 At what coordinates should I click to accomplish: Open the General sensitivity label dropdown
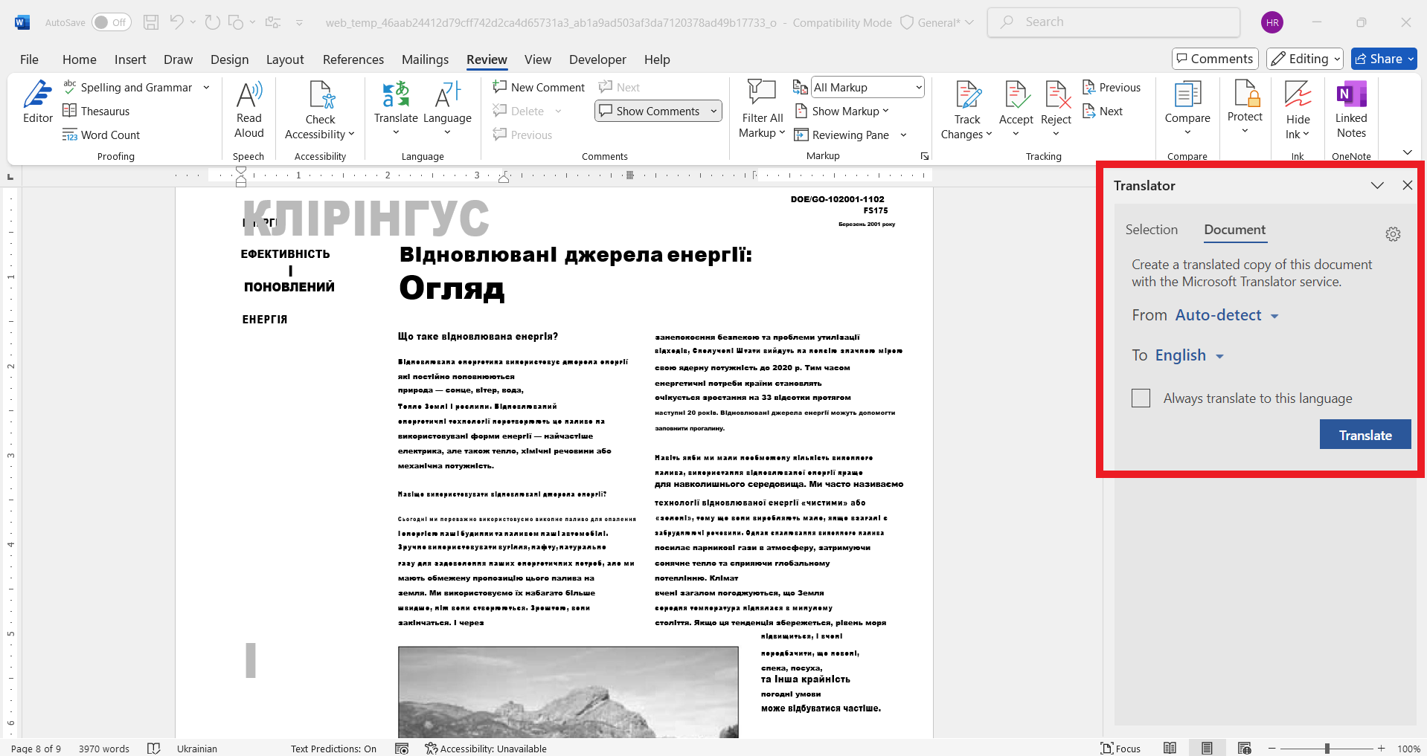pos(937,22)
